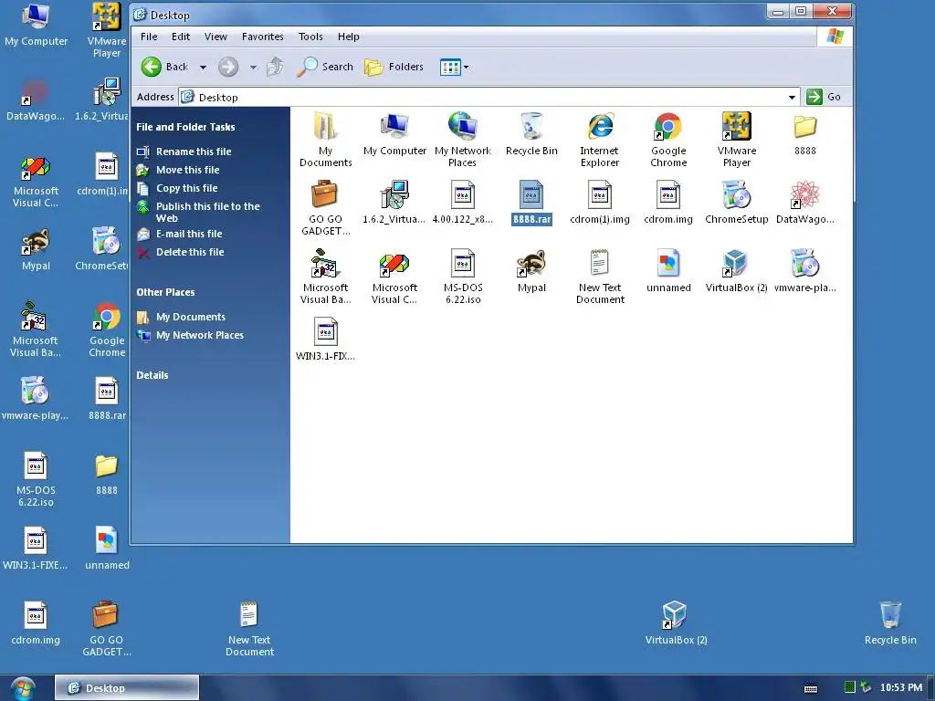Image resolution: width=935 pixels, height=701 pixels.
Task: Click Desktop taskbar window button
Action: (127, 688)
